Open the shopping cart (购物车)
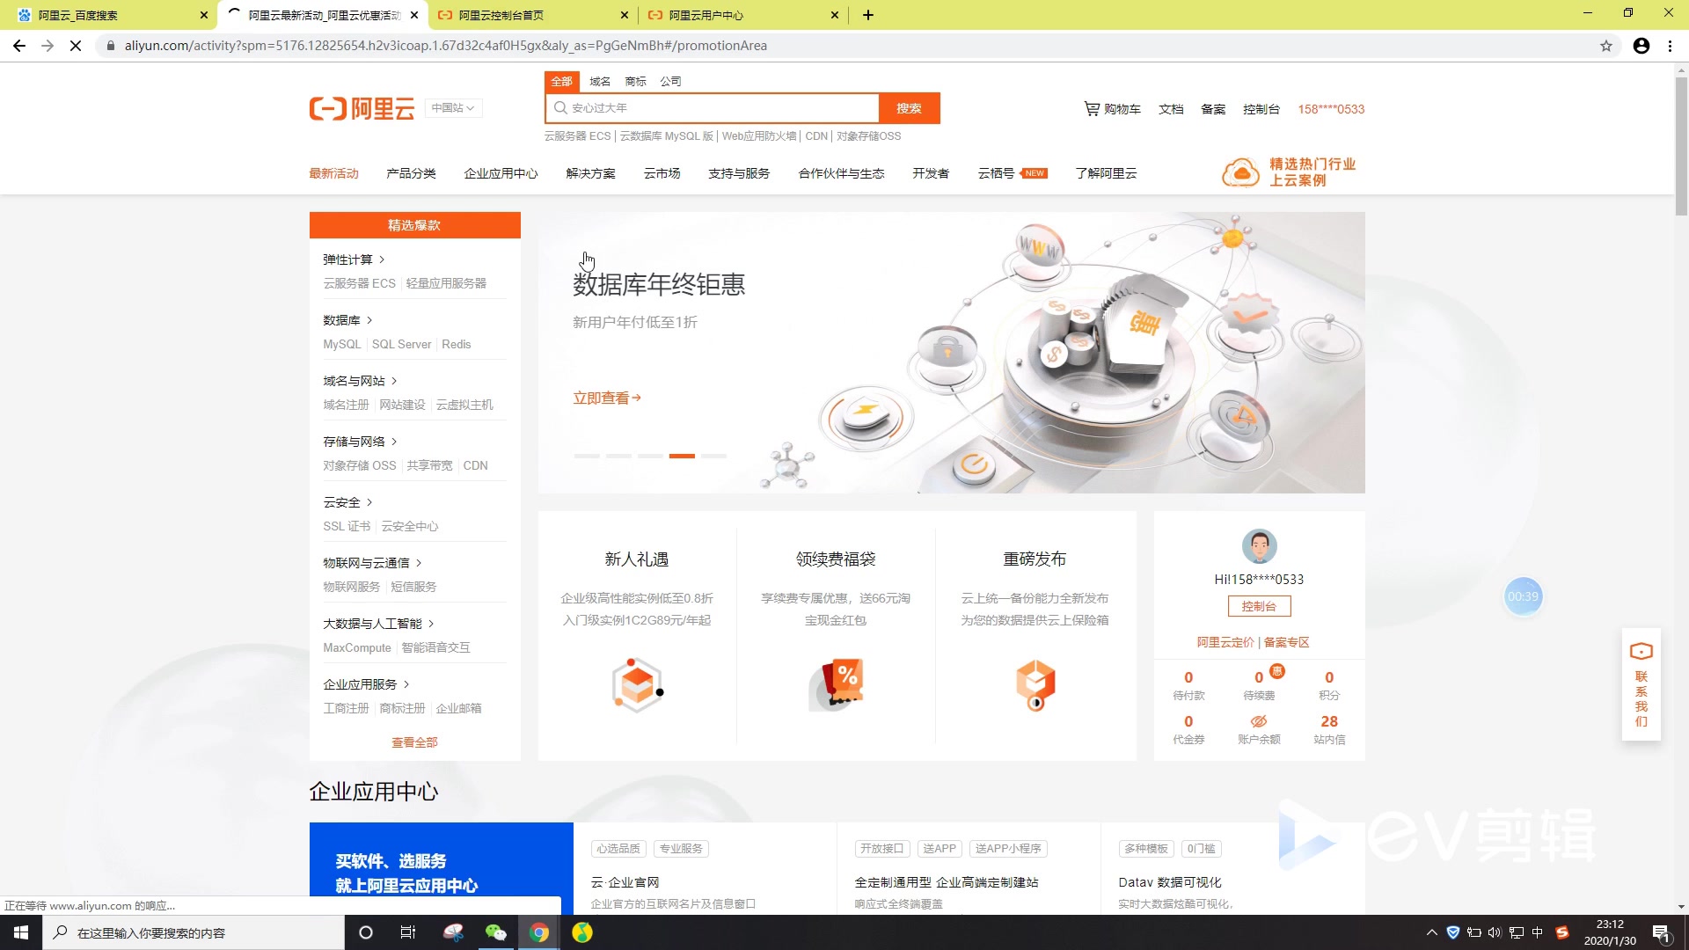Image resolution: width=1689 pixels, height=950 pixels. 1112,109
